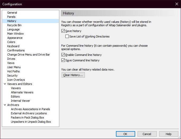The image size is (181, 139).
Task: Confirm settings with the OK button
Action: tap(125, 134)
